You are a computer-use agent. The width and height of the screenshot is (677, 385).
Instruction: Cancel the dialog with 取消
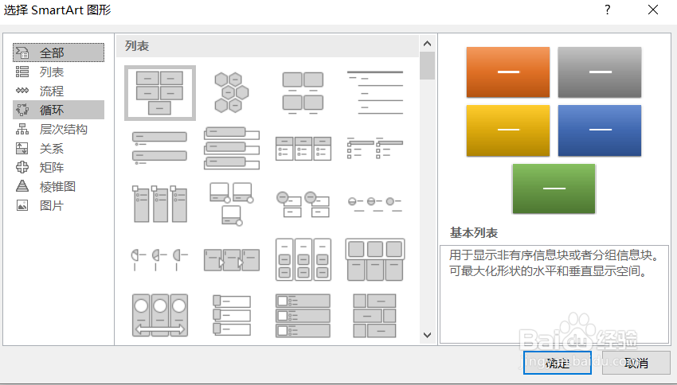[636, 363]
